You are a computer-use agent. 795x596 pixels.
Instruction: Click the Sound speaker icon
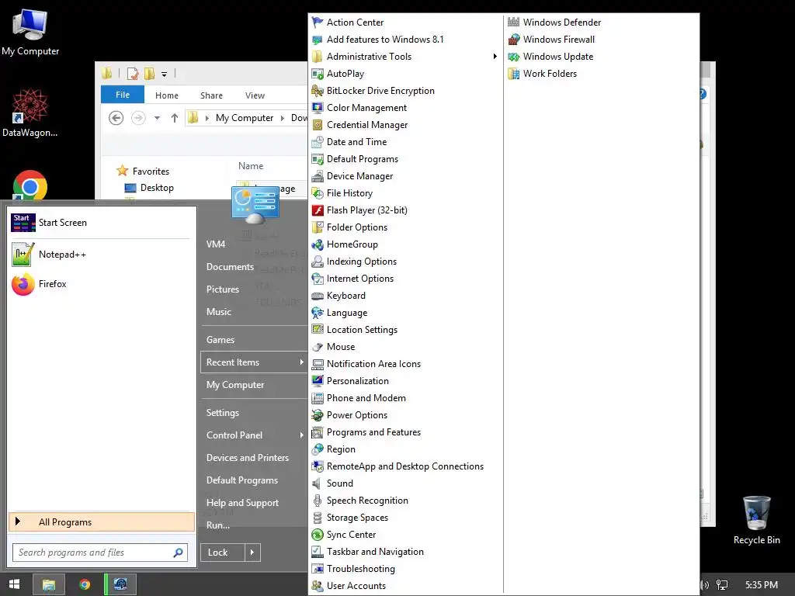(318, 483)
